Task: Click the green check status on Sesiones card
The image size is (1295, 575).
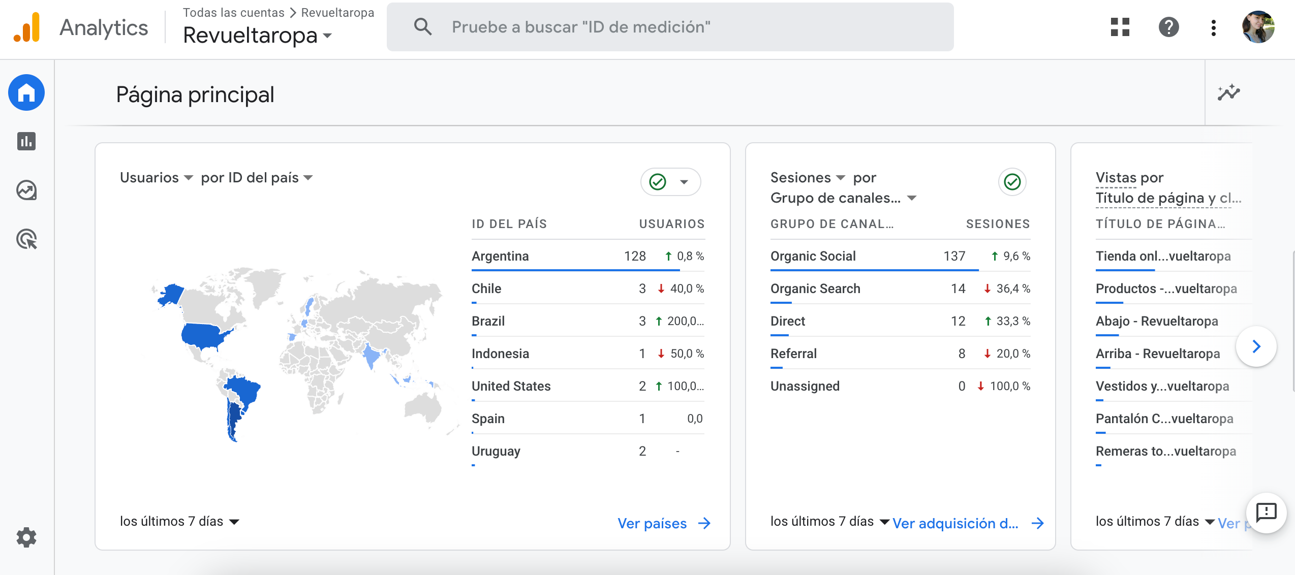Action: (x=1012, y=182)
